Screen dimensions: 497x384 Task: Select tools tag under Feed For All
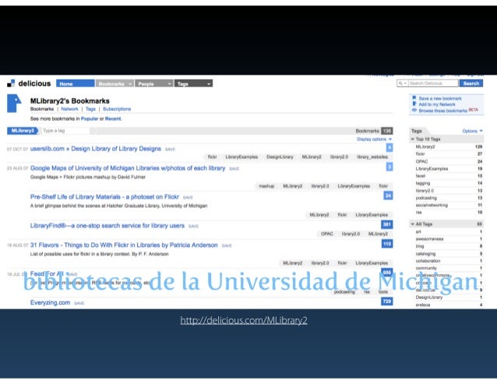pos(383,292)
